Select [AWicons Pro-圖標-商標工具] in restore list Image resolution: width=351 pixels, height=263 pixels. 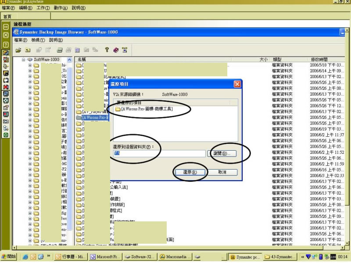tap(144, 109)
